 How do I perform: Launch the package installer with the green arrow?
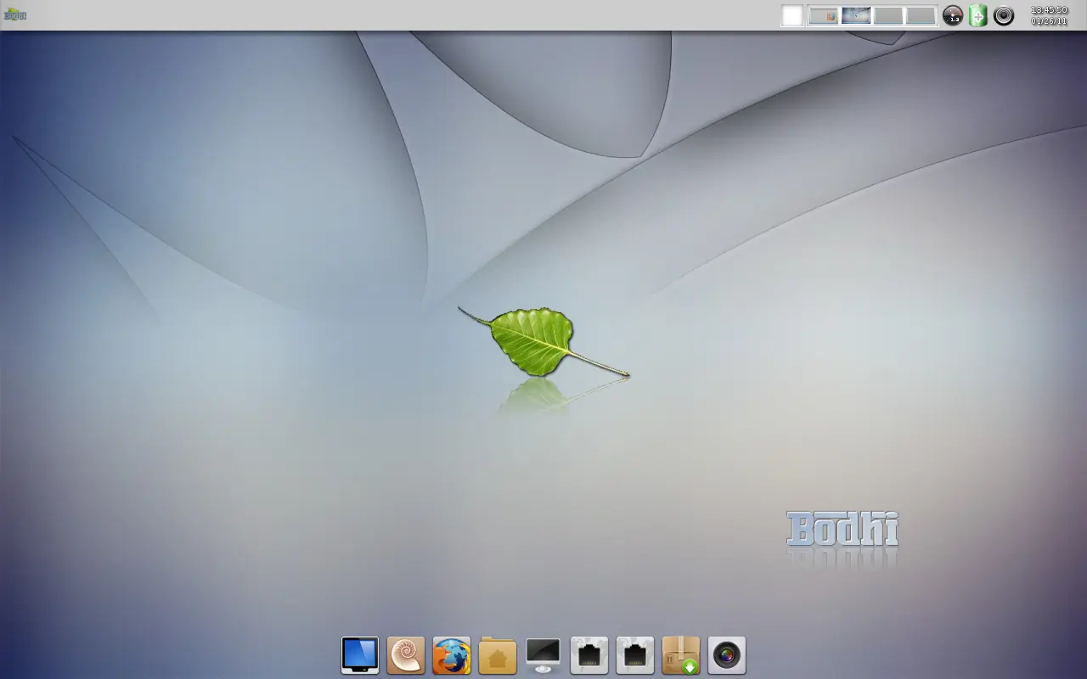[680, 654]
